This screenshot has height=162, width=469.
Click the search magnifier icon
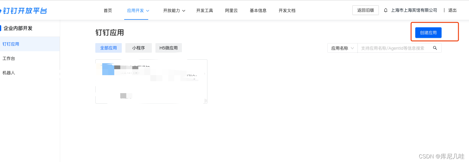435,48
